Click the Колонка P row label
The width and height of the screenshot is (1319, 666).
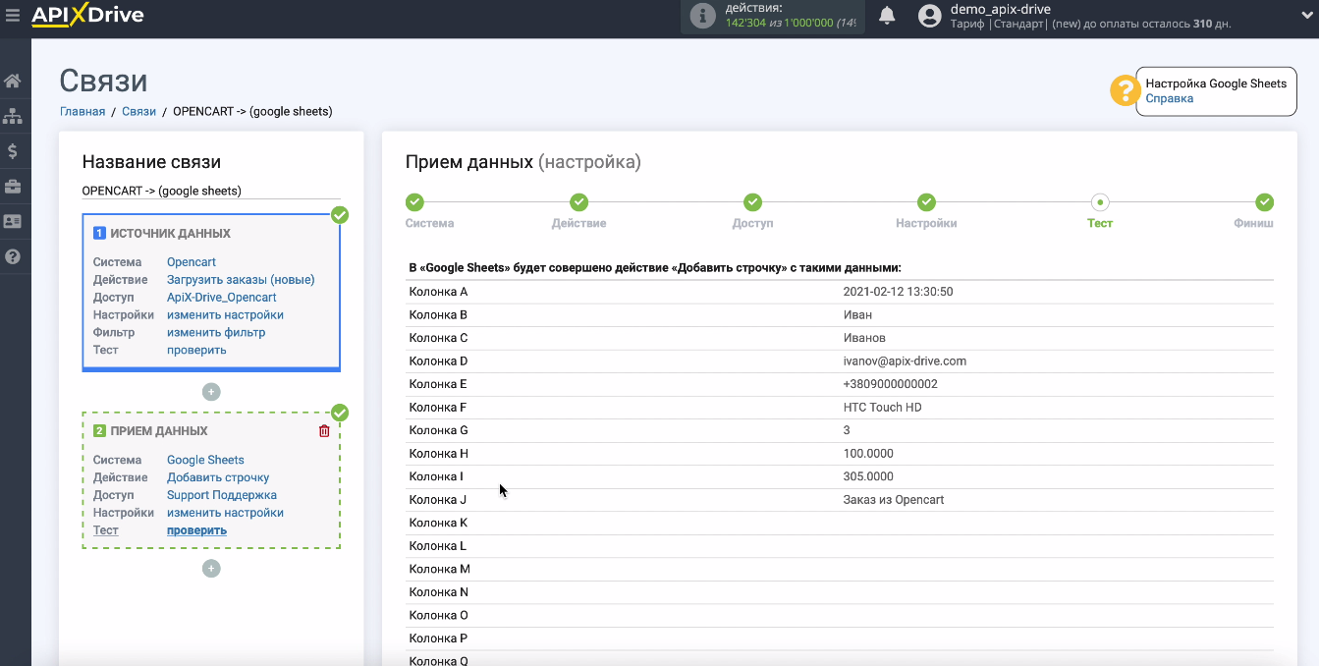point(438,638)
